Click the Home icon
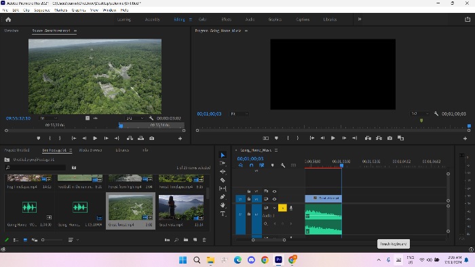 coord(8,20)
